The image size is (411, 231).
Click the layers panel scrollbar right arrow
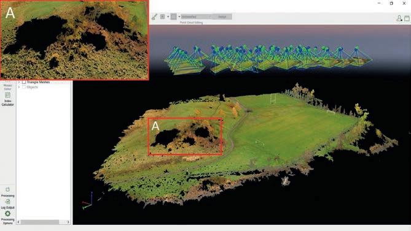[x=68, y=222]
